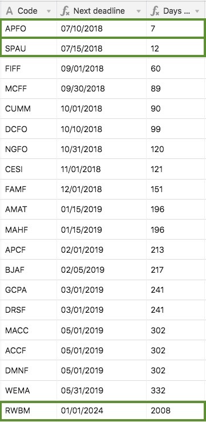Click the WEMA days cell showing 332
206x422 pixels.
click(x=176, y=390)
